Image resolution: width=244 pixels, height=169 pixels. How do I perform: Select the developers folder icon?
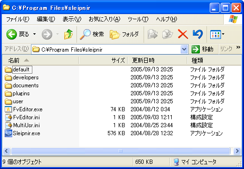pyautogui.click(x=8, y=77)
